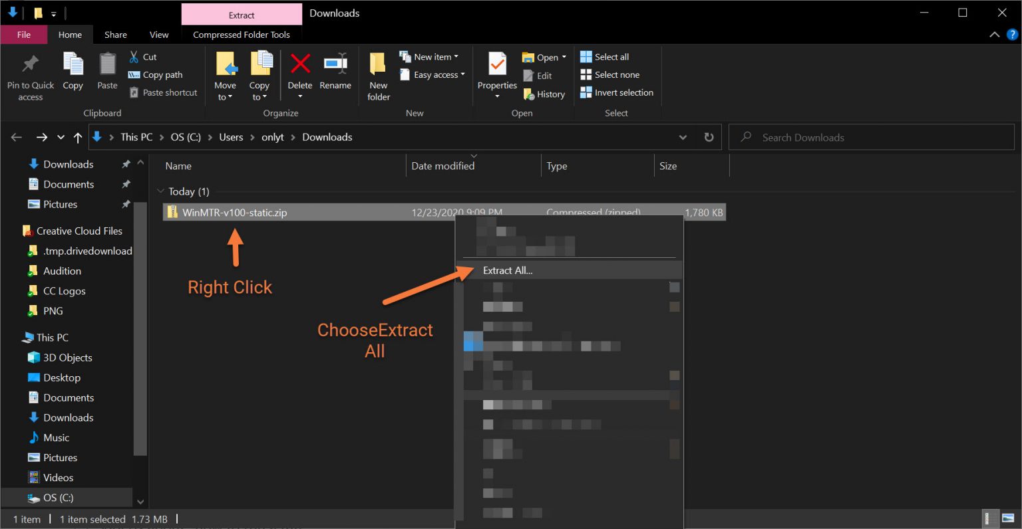
Task: Click Invert selection in the Select group
Action: (x=616, y=92)
